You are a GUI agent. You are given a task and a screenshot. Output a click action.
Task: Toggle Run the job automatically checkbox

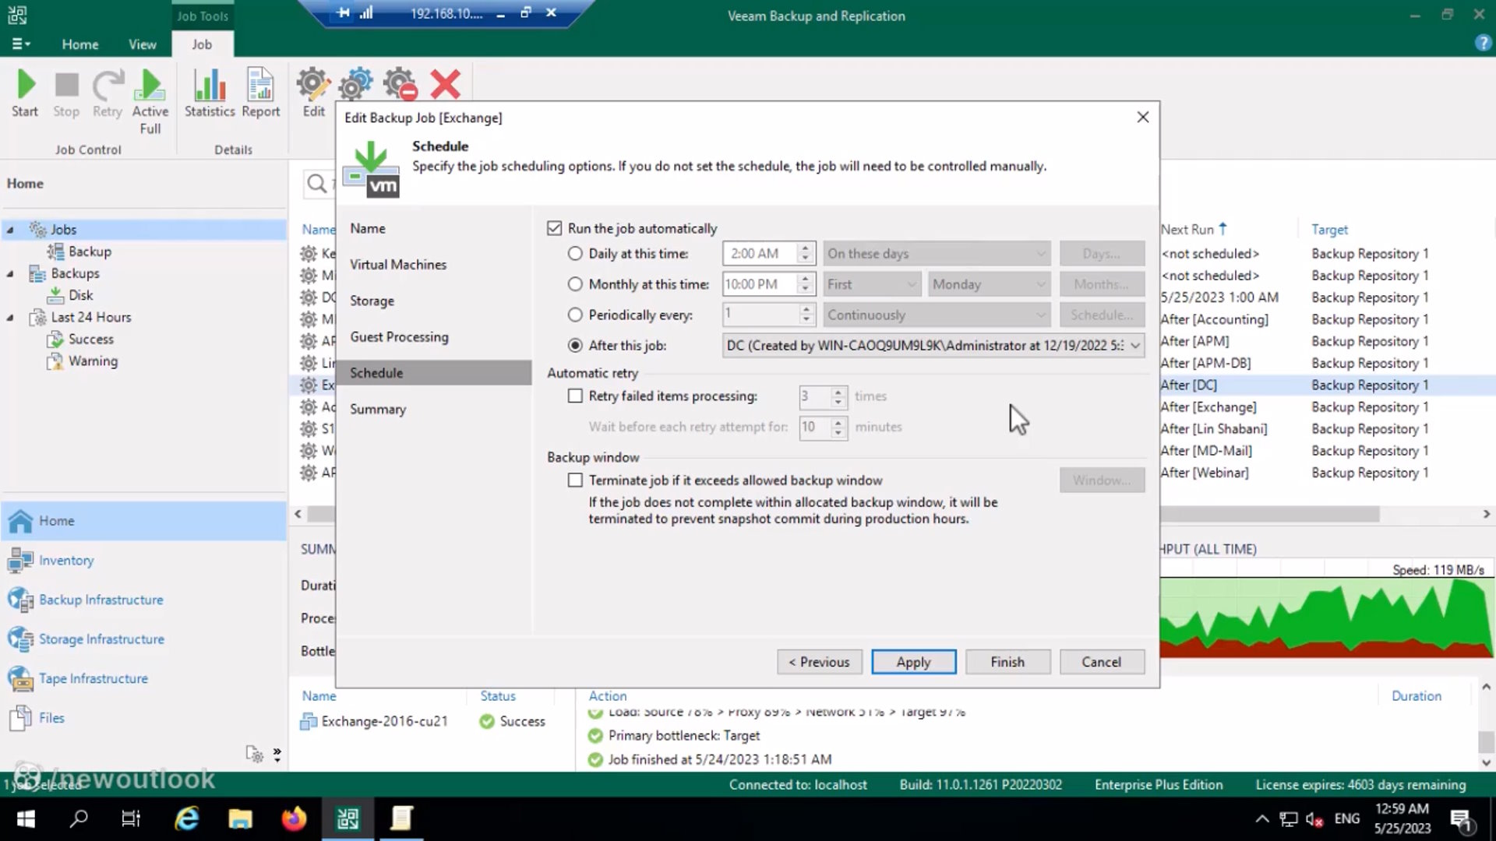click(x=554, y=228)
